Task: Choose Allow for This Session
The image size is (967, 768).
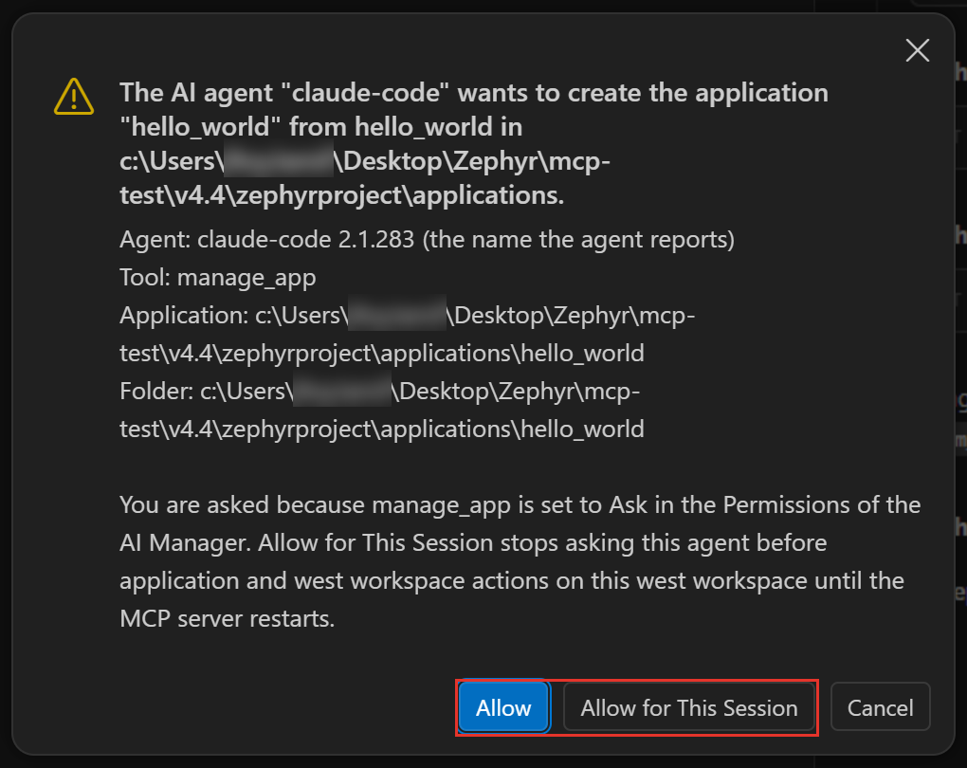Action: [689, 707]
